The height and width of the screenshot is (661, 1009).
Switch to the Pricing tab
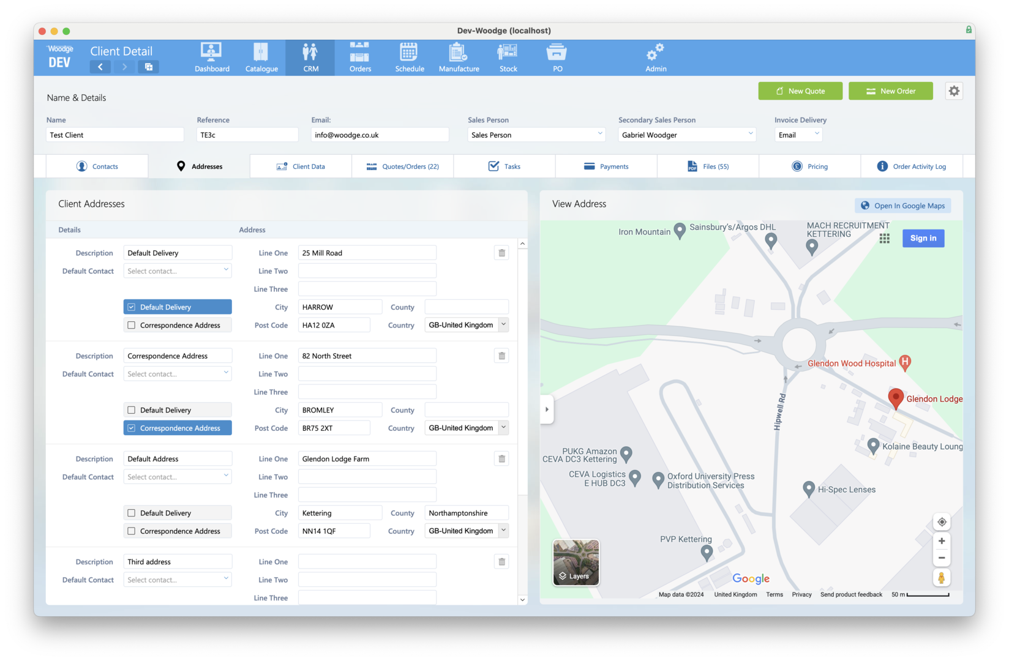click(809, 166)
